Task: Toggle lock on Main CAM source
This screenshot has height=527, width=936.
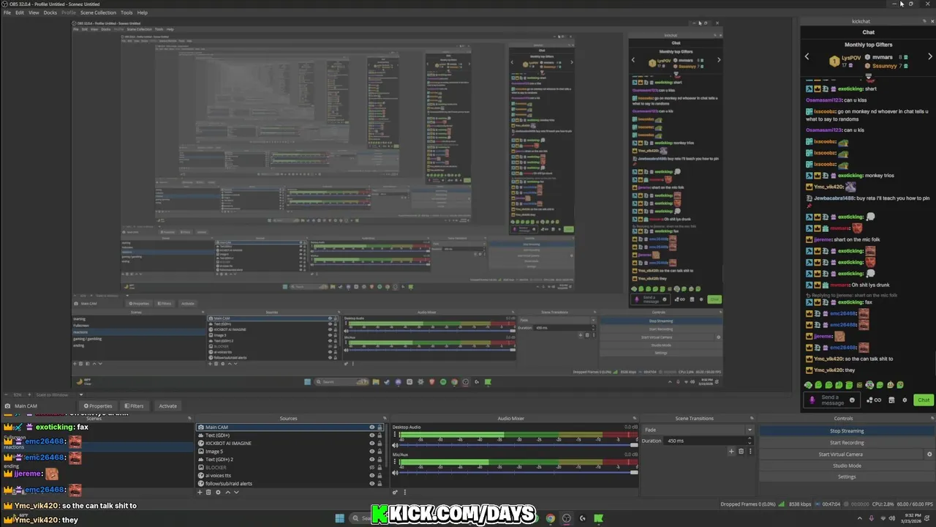Action: click(380, 427)
